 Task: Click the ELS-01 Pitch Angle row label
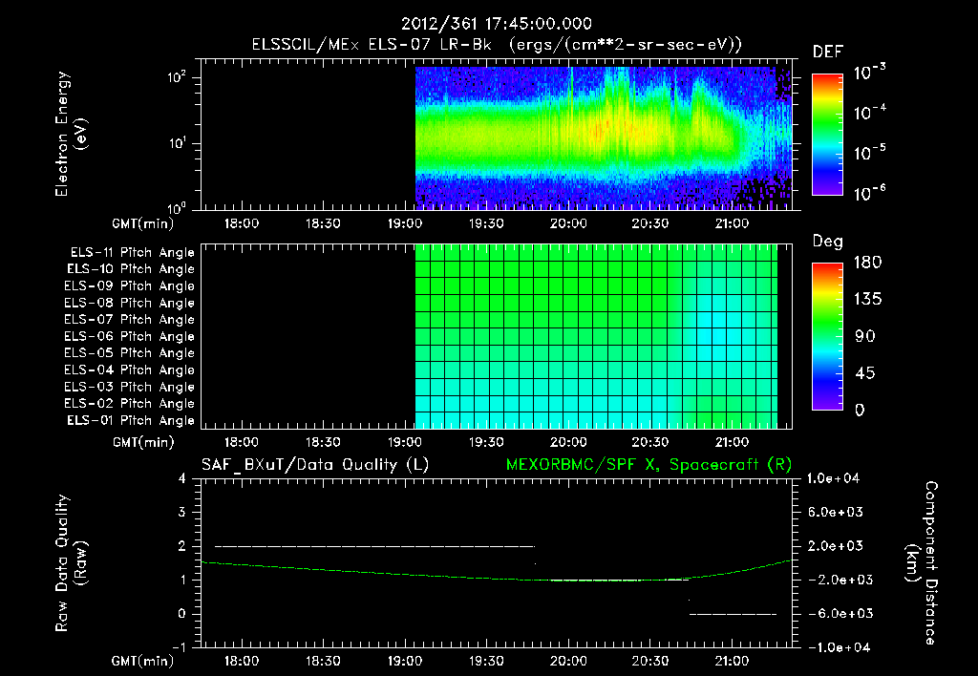[131, 420]
